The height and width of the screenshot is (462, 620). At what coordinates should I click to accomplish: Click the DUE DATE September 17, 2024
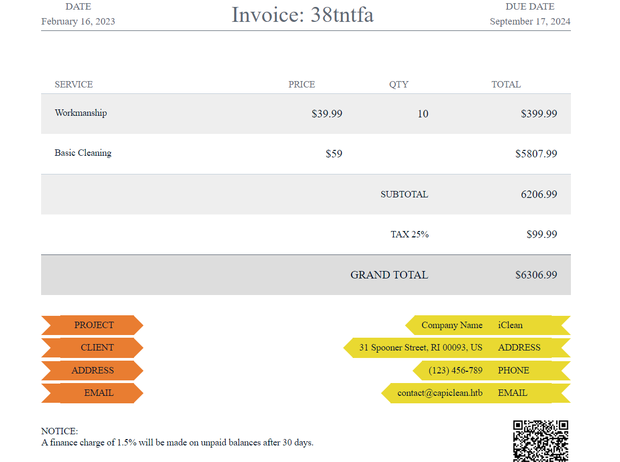[x=530, y=21]
